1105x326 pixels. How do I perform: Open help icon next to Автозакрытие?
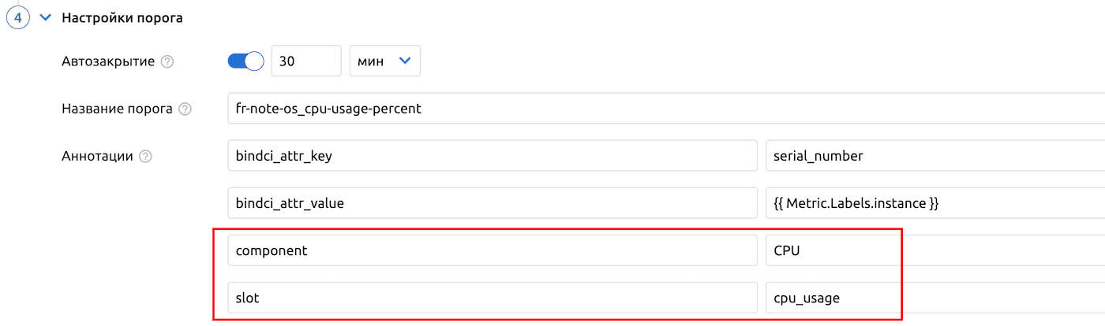pyautogui.click(x=167, y=61)
